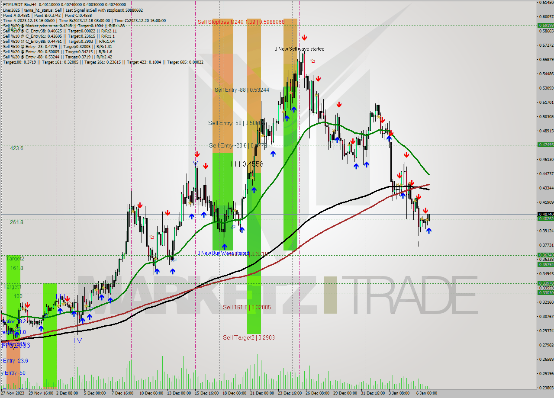Click the '6 Jan 00:00' date on the time axis
Screen dimensions: 554x398
point(427,393)
